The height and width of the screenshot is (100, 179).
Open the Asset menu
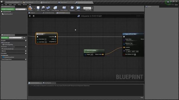(10, 5)
